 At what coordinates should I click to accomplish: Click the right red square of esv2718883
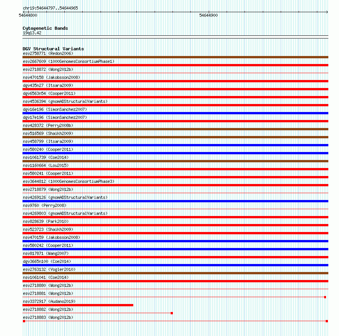coord(327,321)
